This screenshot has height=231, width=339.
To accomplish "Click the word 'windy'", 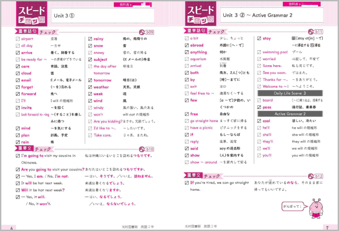I will click(99, 108).
